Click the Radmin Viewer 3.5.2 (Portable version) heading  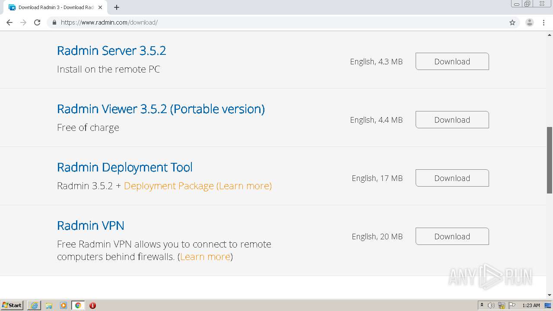tap(161, 109)
